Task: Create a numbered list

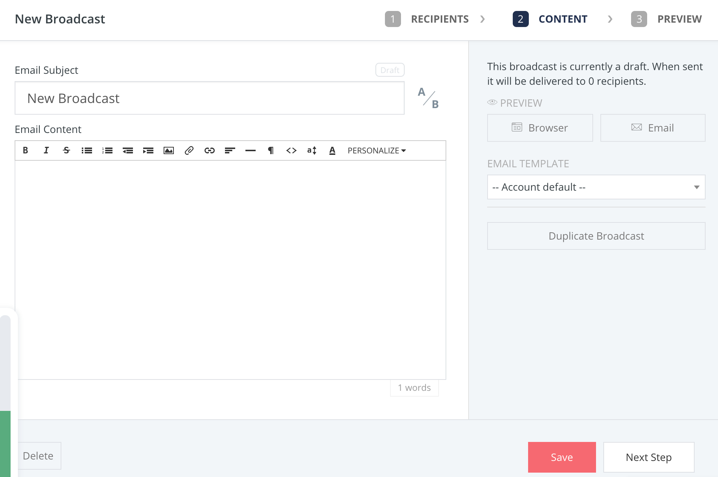Action: (x=107, y=150)
